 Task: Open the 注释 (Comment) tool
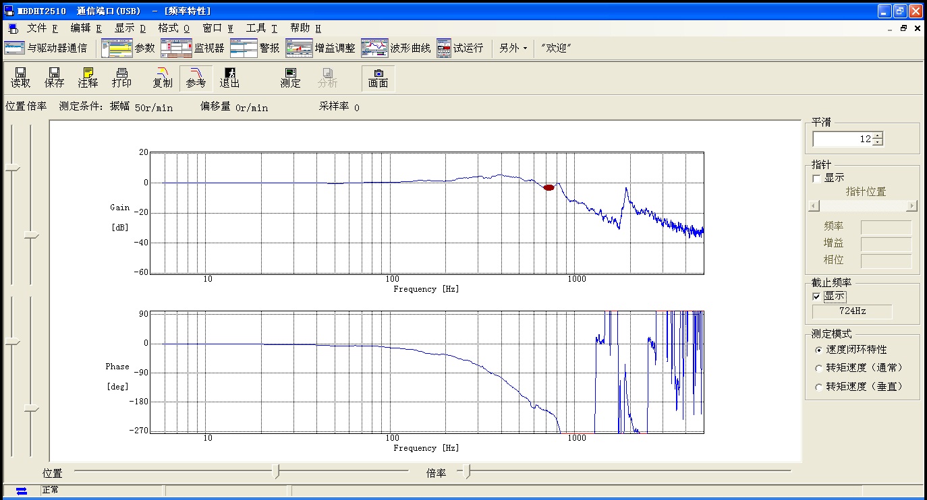tap(88, 77)
